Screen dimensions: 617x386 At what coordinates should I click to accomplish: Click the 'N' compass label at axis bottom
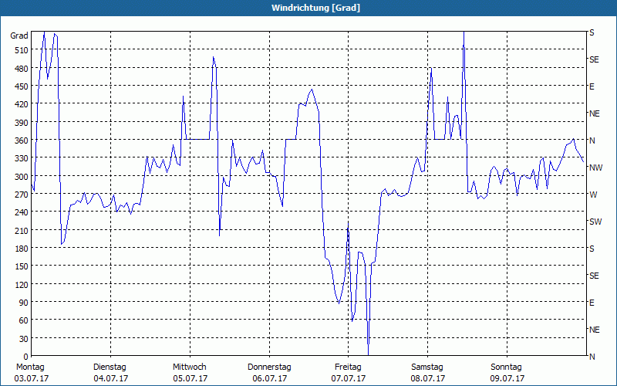(592, 357)
